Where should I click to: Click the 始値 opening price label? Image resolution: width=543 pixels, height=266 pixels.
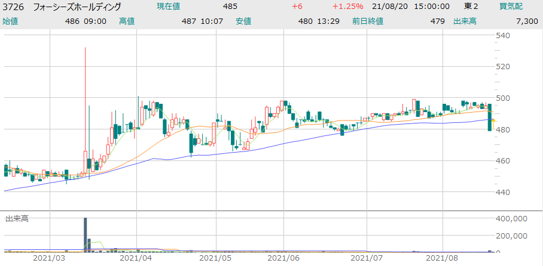pyautogui.click(x=11, y=21)
